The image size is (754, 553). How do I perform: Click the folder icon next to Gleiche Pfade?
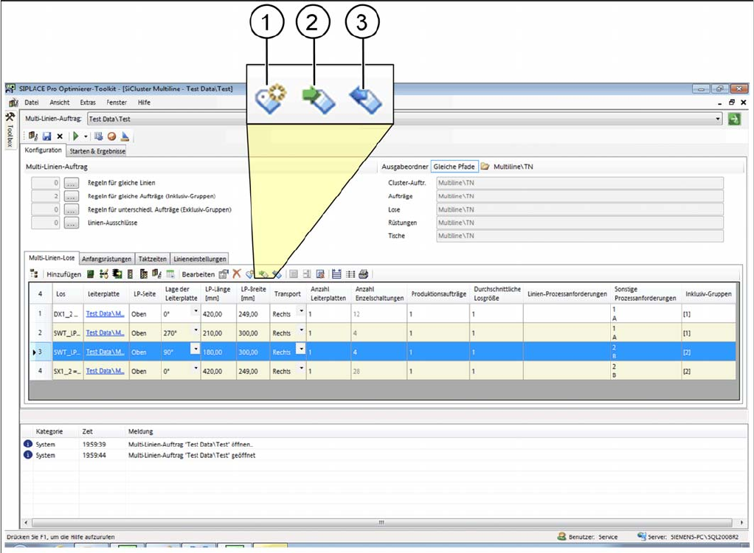[x=485, y=167]
